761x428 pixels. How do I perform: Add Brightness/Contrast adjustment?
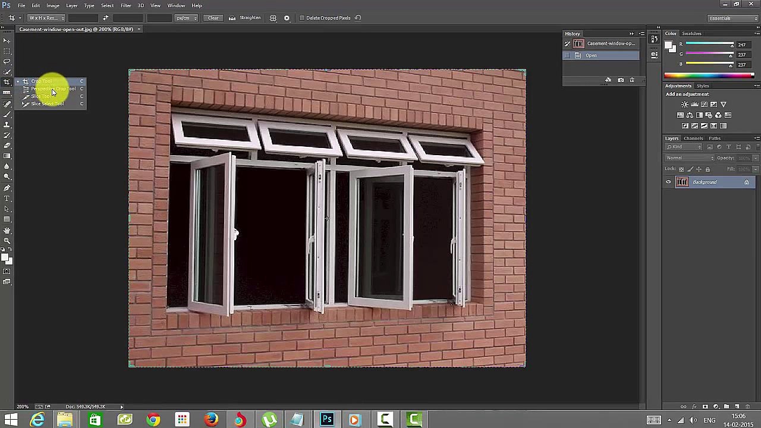pyautogui.click(x=685, y=105)
